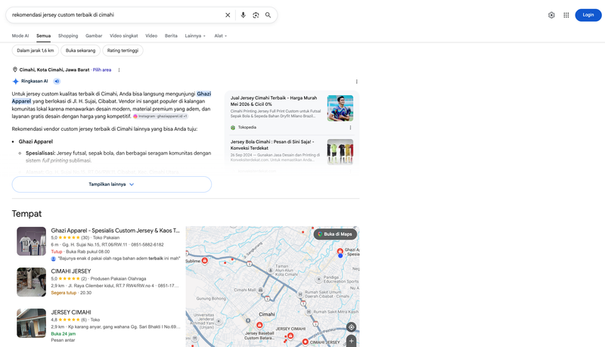Click the Buka di Maps button
The width and height of the screenshot is (605, 347).
point(335,234)
